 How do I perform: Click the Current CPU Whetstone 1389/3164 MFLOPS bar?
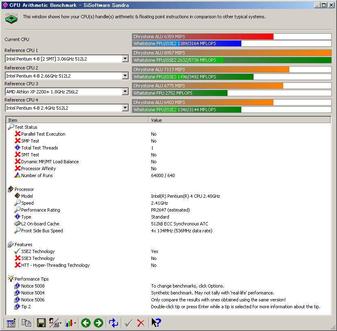click(x=232, y=43)
